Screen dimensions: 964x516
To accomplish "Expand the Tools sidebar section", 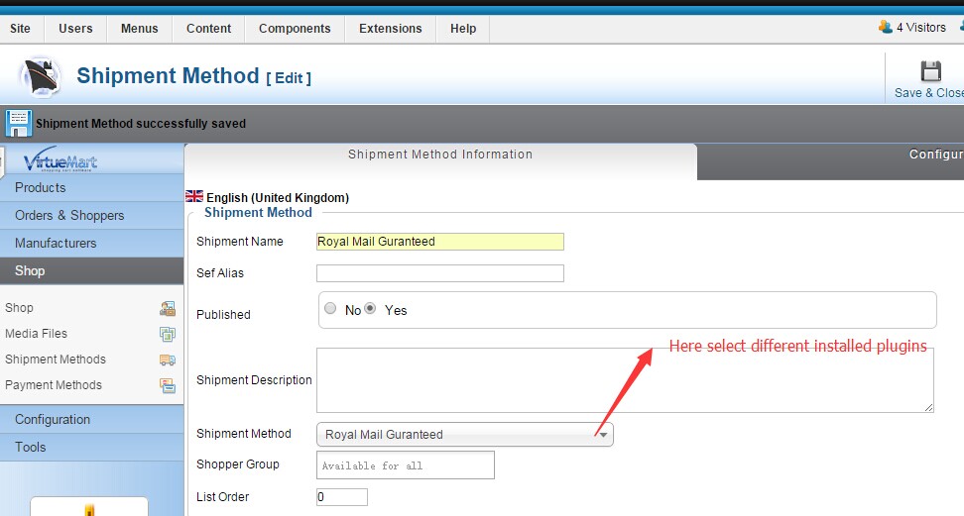I will click(91, 448).
